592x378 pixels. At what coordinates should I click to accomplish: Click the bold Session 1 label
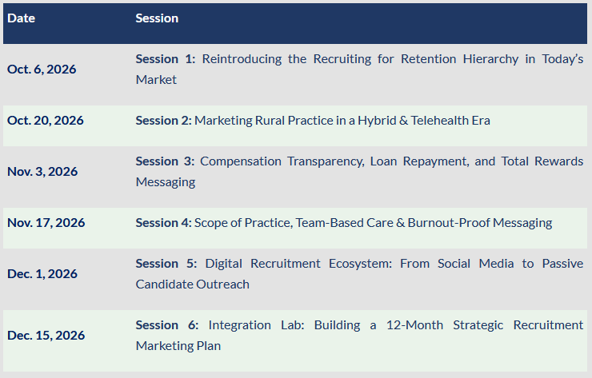[x=166, y=59]
